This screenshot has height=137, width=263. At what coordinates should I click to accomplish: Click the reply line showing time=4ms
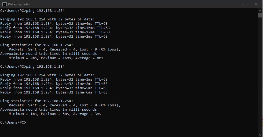click(x=54, y=24)
